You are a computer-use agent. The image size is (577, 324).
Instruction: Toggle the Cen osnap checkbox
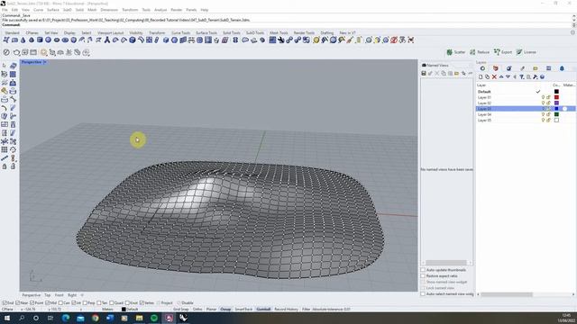pos(60,303)
